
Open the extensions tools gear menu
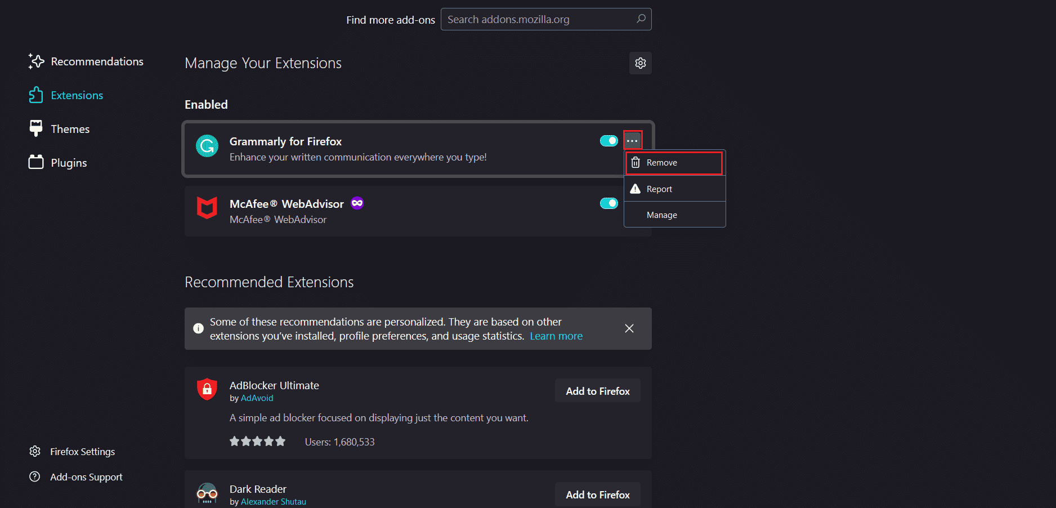tap(641, 63)
